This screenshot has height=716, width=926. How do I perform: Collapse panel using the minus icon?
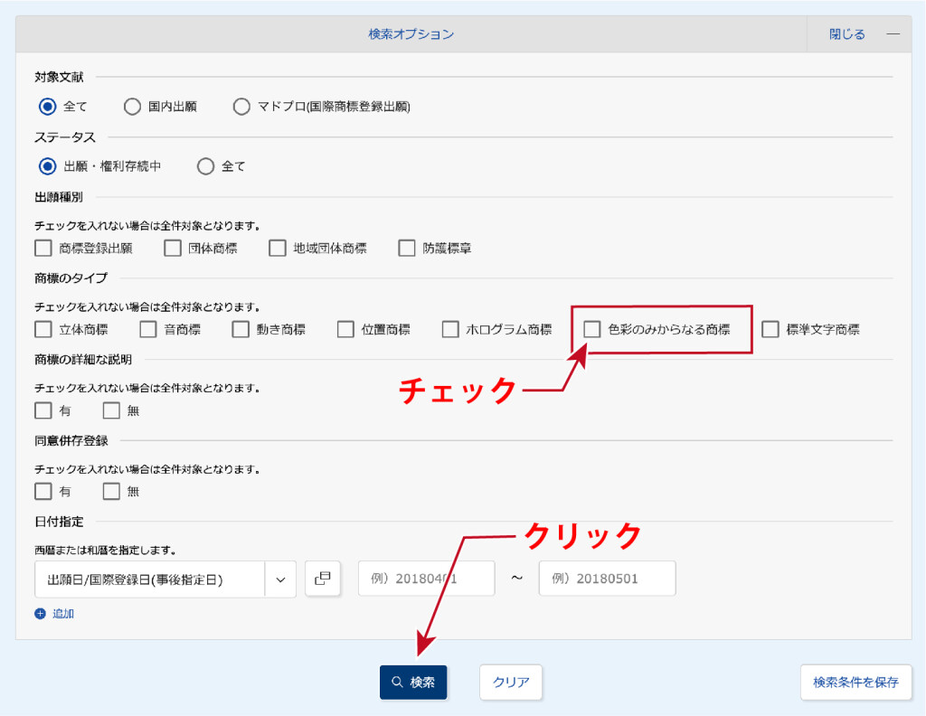point(893,34)
